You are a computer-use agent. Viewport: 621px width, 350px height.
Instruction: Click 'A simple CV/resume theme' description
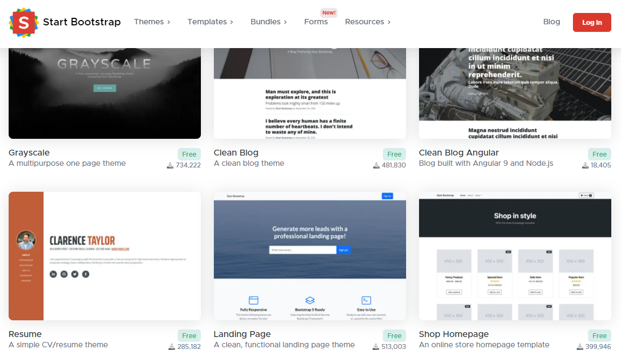[x=58, y=345]
